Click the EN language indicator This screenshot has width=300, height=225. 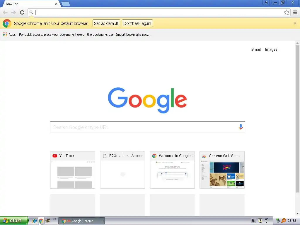click(253, 221)
